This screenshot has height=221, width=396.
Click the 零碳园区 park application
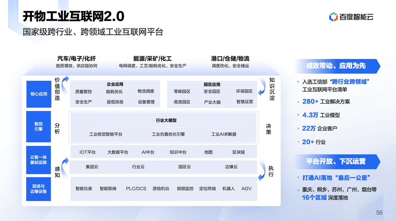[x=182, y=92]
